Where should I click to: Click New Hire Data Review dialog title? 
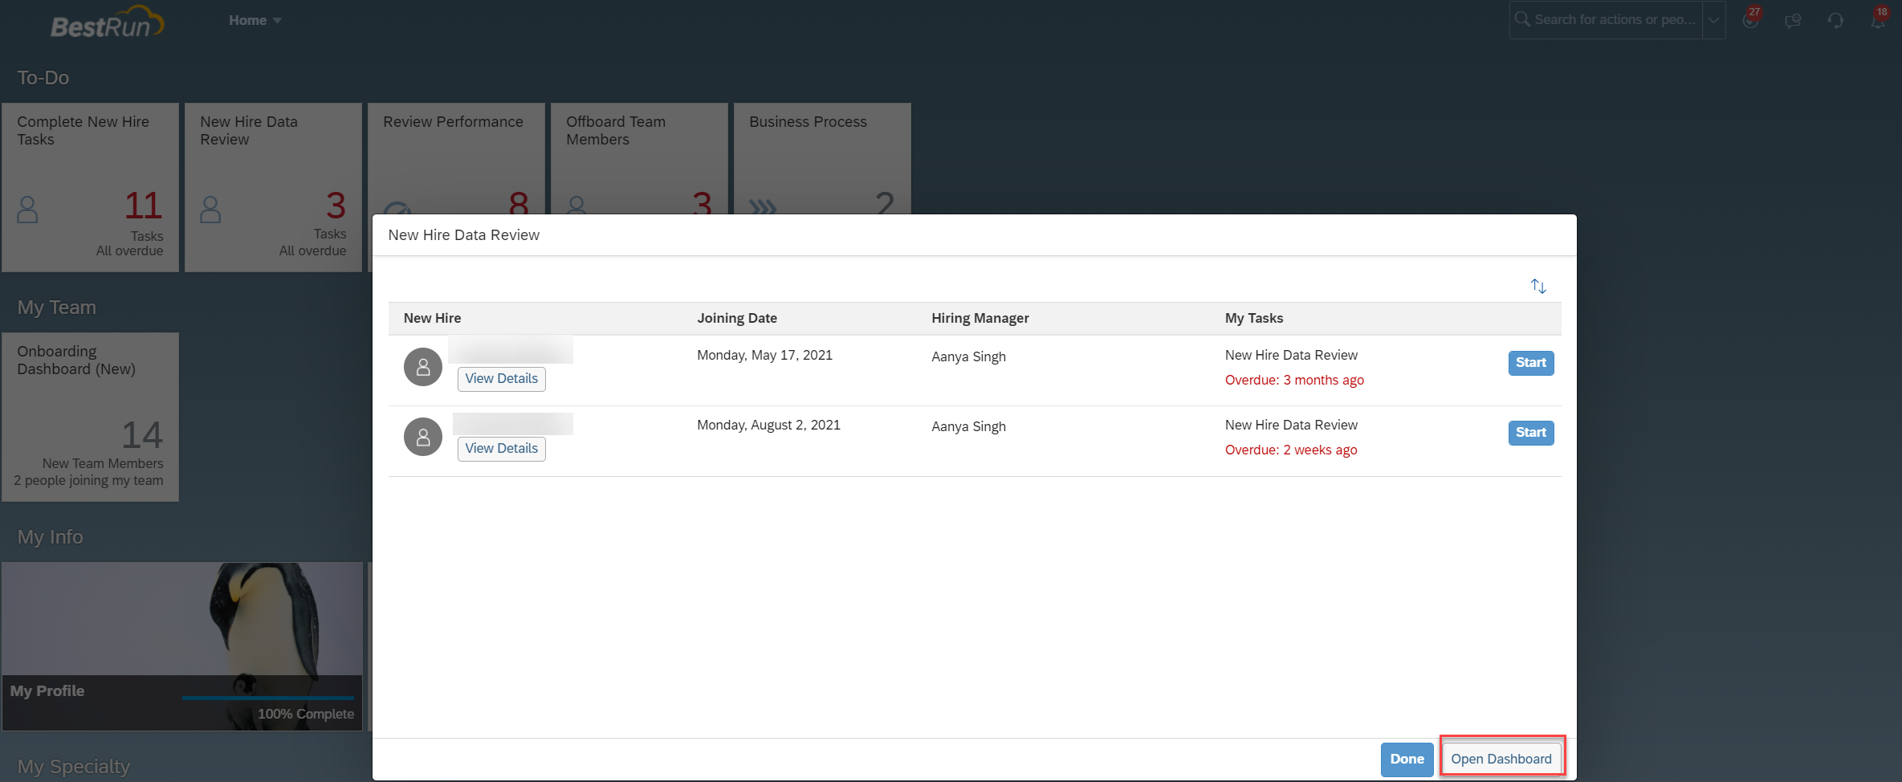click(464, 235)
